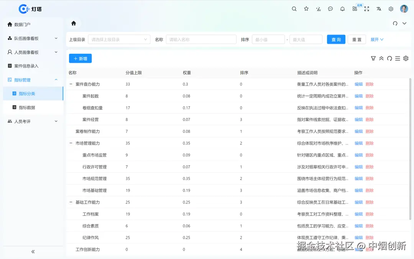
Task: Click the refresh icon above the 操作 column
Action: (x=389, y=58)
